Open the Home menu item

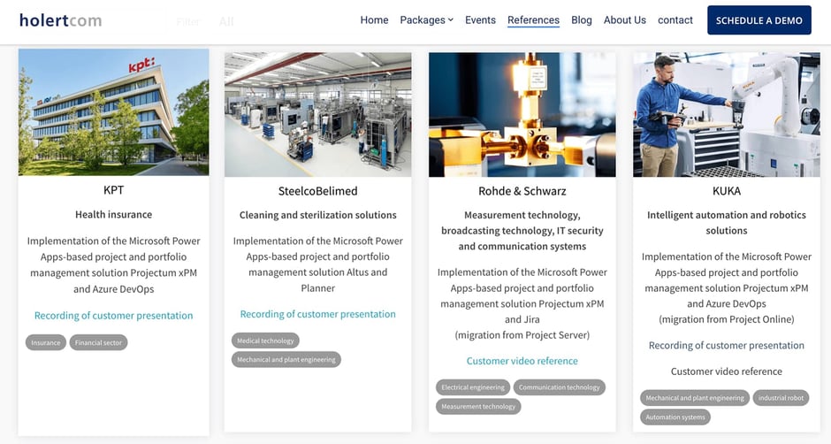(374, 20)
